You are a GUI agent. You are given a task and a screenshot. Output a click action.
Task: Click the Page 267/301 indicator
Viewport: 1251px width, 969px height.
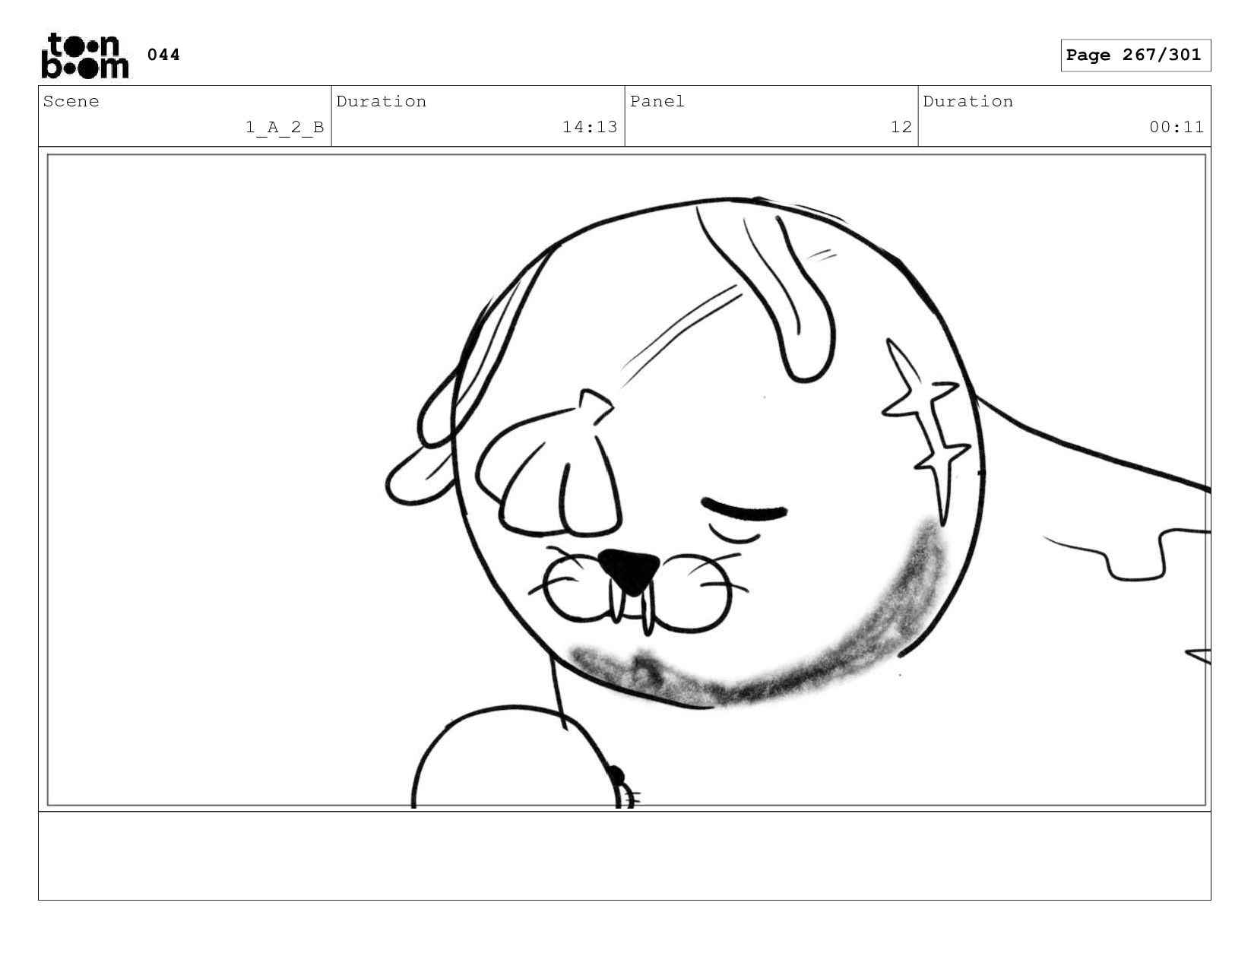1135,55
